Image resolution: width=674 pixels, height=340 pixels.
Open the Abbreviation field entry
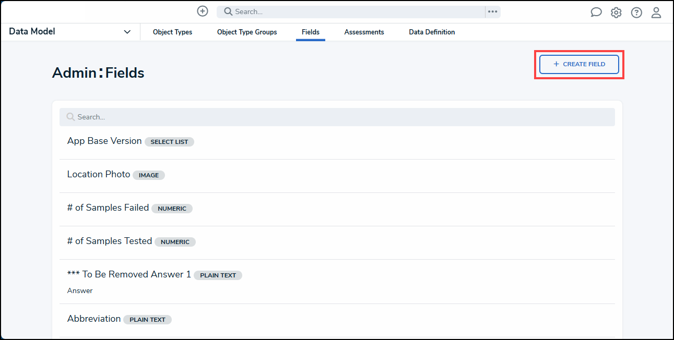tap(94, 319)
